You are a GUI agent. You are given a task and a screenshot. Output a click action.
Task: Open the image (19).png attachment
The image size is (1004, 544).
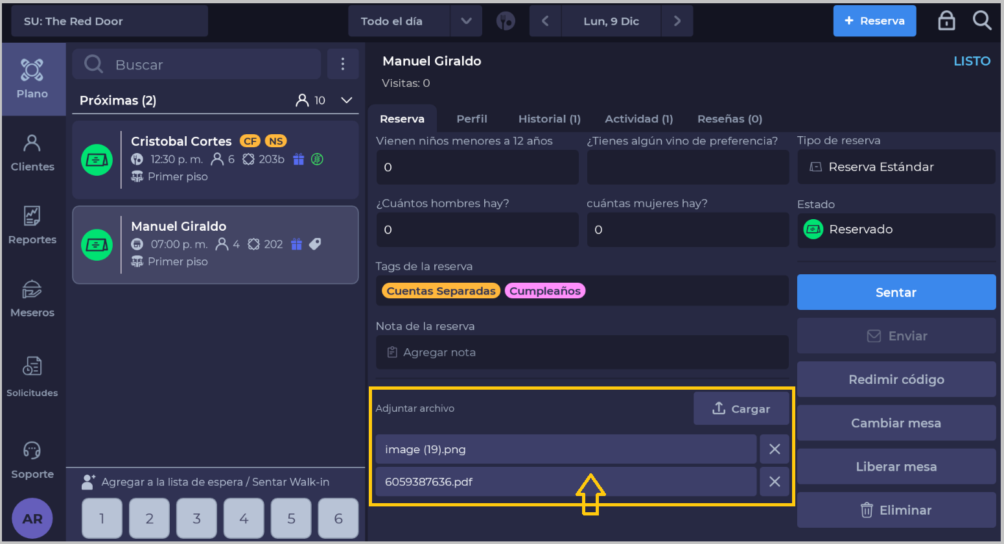coord(566,449)
